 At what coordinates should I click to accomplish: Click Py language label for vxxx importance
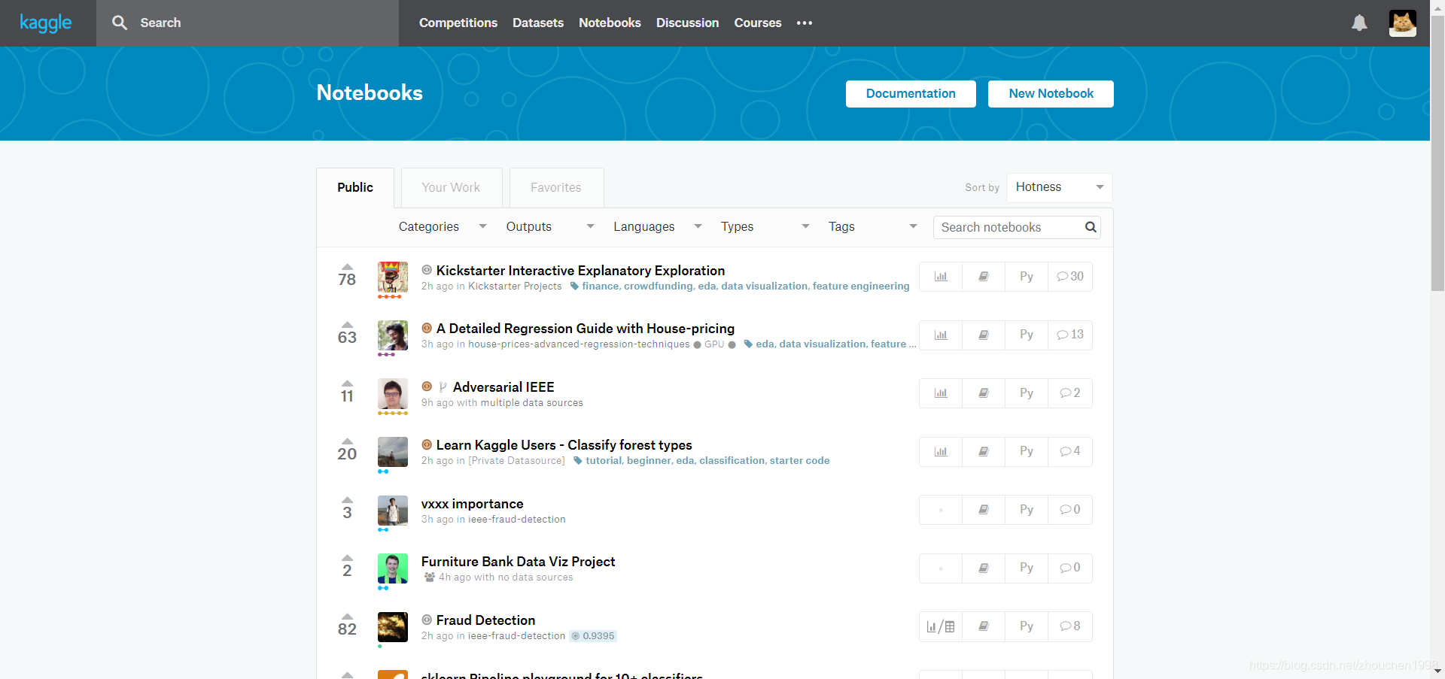pos(1027,509)
